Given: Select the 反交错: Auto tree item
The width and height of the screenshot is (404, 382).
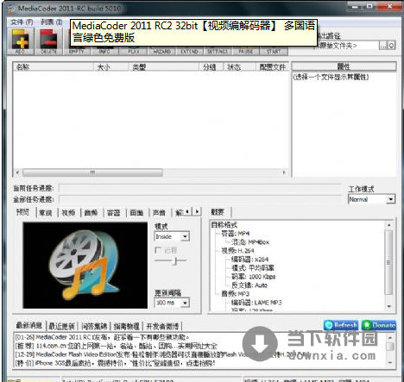Looking at the screenshot, I should point(249,285).
